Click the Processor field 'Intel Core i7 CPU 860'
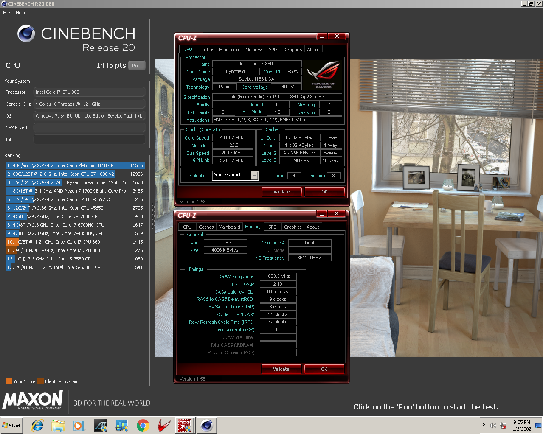This screenshot has width=543, height=434. 89,92
